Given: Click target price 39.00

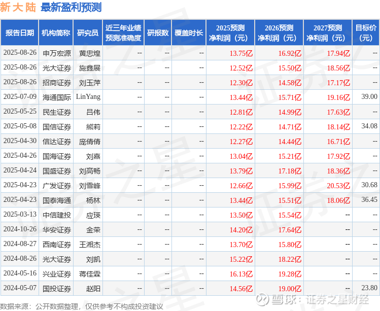Looking at the screenshot, I should (x=369, y=96).
